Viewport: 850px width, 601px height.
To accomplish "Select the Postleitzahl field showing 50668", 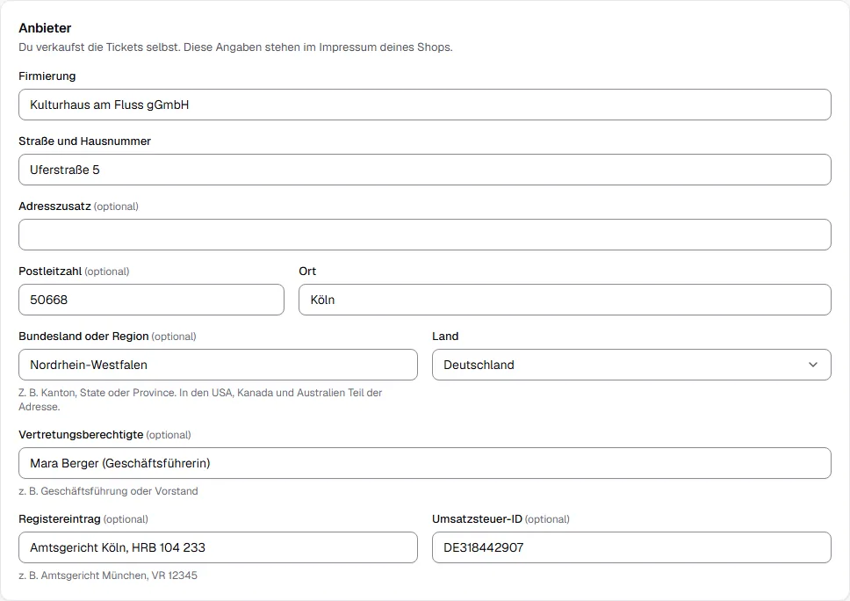I will coord(151,300).
